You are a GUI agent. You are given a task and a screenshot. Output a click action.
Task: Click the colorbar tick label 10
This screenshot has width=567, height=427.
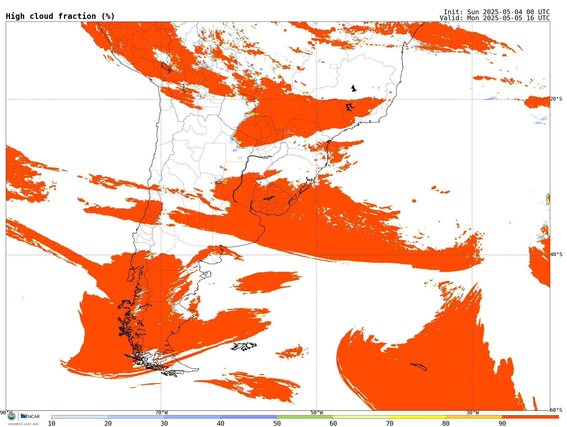pyautogui.click(x=52, y=424)
